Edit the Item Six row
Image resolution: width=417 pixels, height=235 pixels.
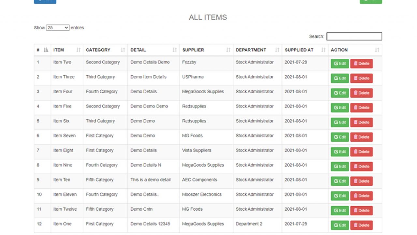click(340, 122)
